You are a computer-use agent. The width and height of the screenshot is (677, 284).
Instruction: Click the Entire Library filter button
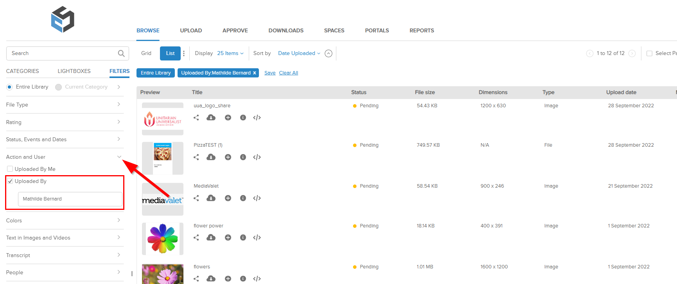156,73
